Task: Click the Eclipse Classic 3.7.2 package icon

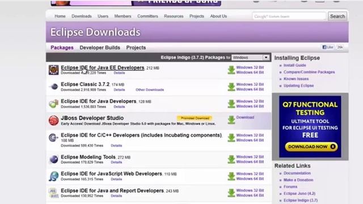Action: (x=54, y=87)
